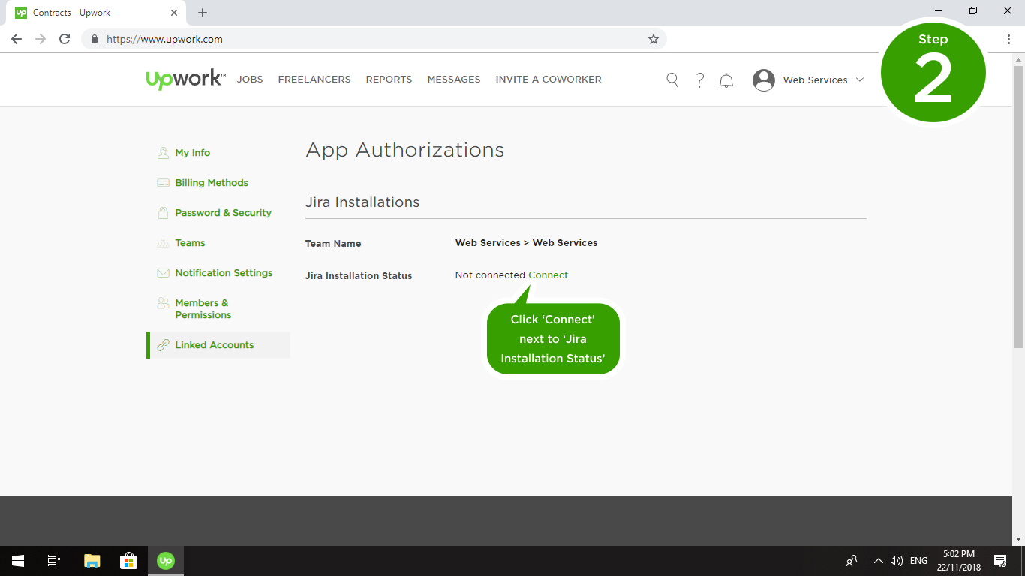This screenshot has height=576, width=1025.
Task: Open File Explorer from taskbar
Action: (92, 560)
